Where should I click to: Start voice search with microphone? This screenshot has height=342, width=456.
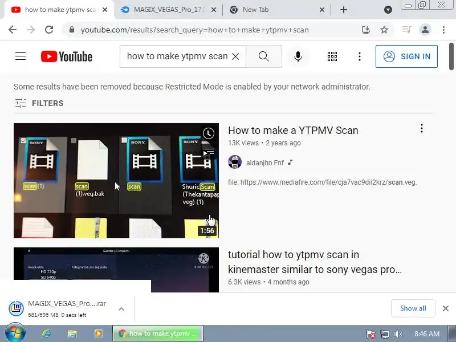click(298, 56)
